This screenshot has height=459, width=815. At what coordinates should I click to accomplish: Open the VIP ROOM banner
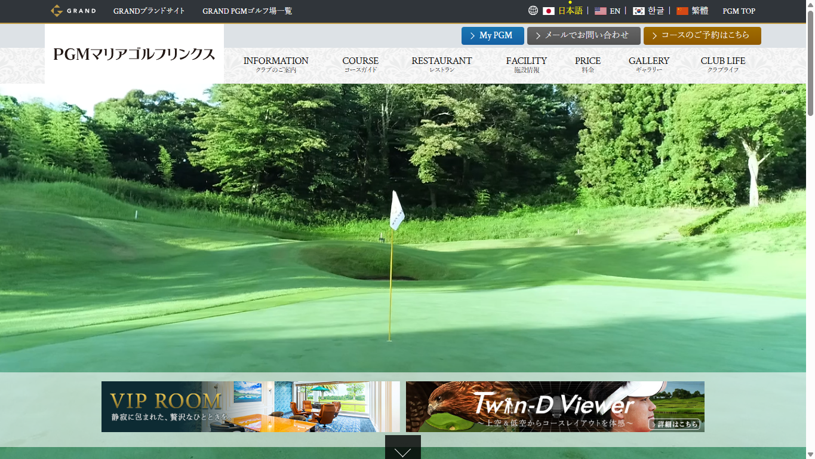click(x=251, y=406)
